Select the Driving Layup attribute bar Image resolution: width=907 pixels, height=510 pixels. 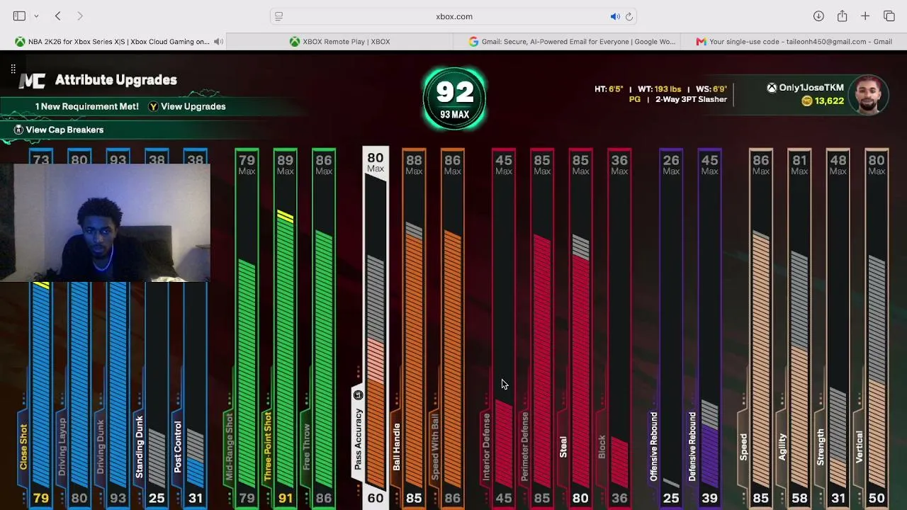coord(79,328)
